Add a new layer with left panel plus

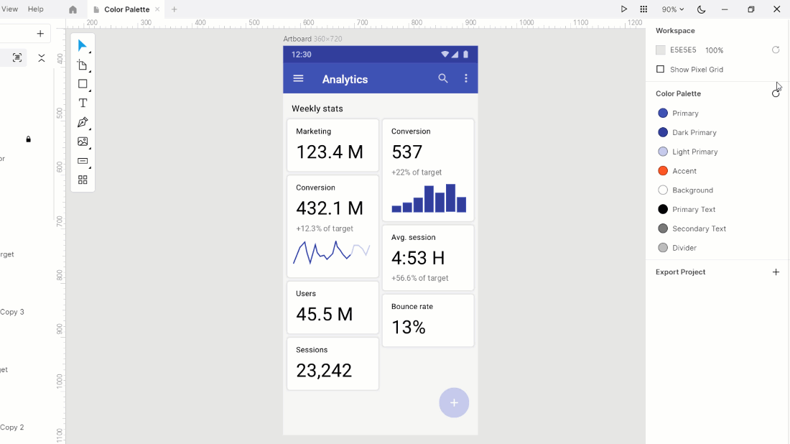coord(40,34)
